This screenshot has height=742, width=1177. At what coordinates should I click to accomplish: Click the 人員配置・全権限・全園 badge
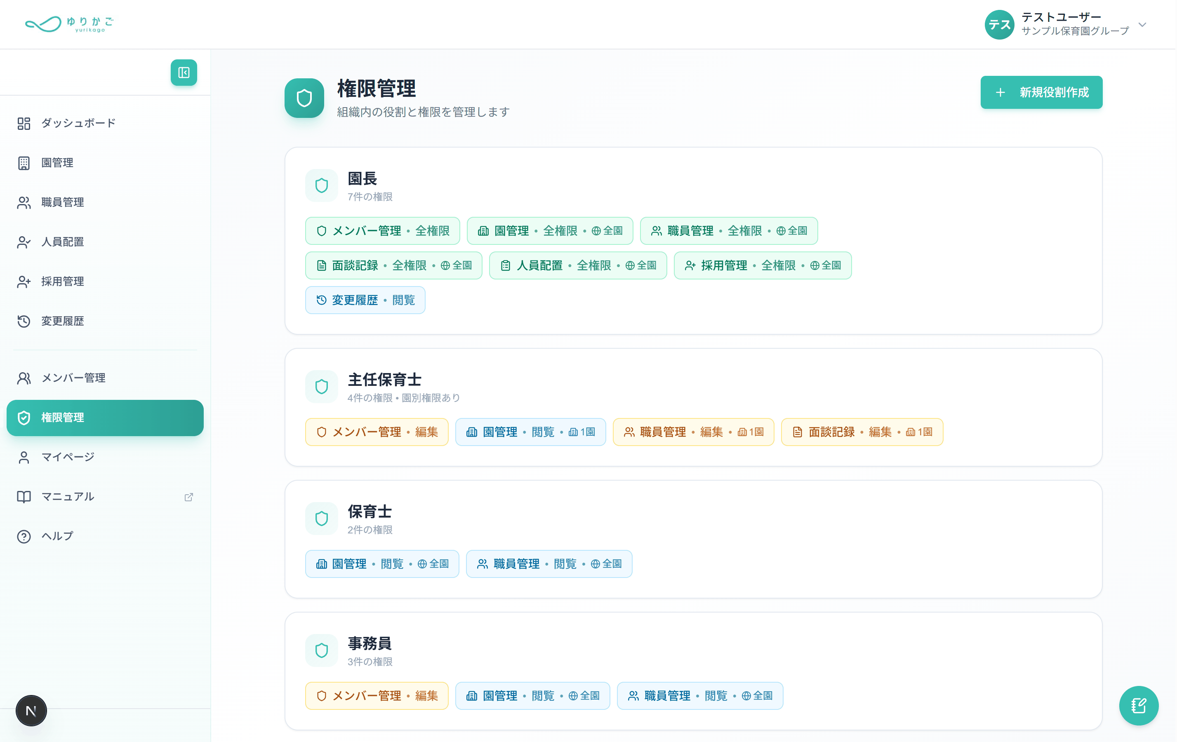coord(578,265)
